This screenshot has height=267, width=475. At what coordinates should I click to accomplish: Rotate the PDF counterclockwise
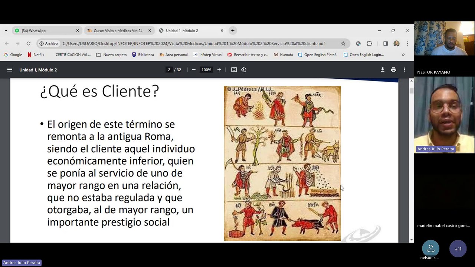point(244,70)
